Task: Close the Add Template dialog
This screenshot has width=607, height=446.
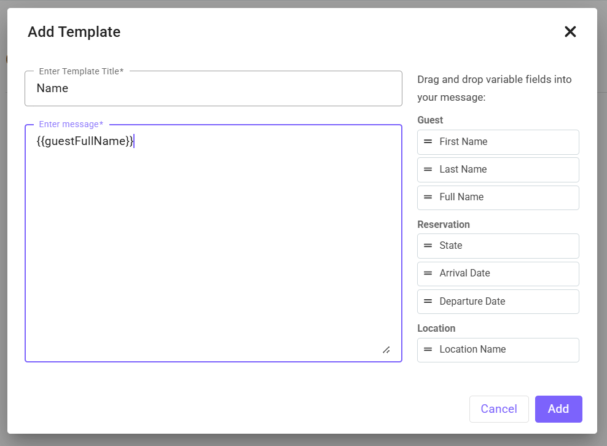Action: click(x=570, y=32)
